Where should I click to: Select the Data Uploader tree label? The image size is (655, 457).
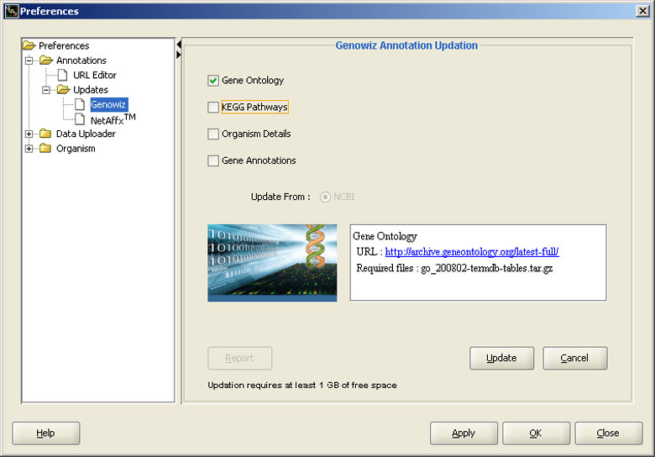point(86,134)
